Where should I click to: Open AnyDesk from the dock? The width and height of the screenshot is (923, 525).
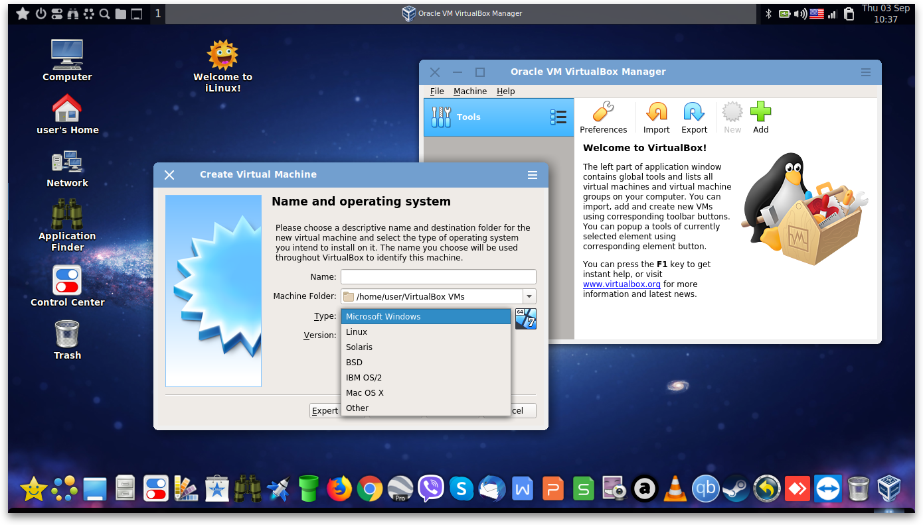pyautogui.click(x=797, y=489)
